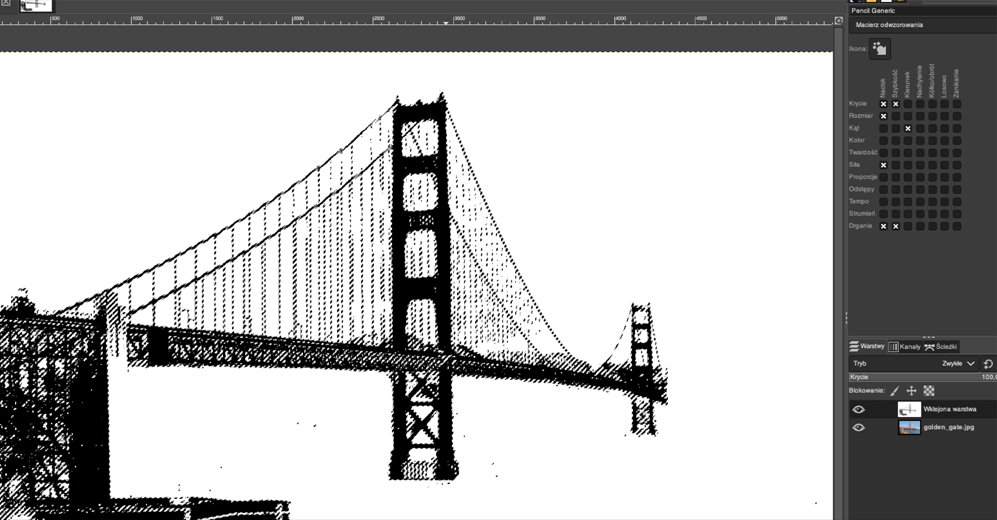Enable Tempo mapped to Nachylenie
The width and height of the screenshot is (997, 520).
(x=920, y=202)
